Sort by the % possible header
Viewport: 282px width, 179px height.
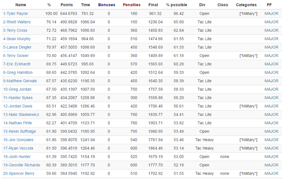pos(177,5)
